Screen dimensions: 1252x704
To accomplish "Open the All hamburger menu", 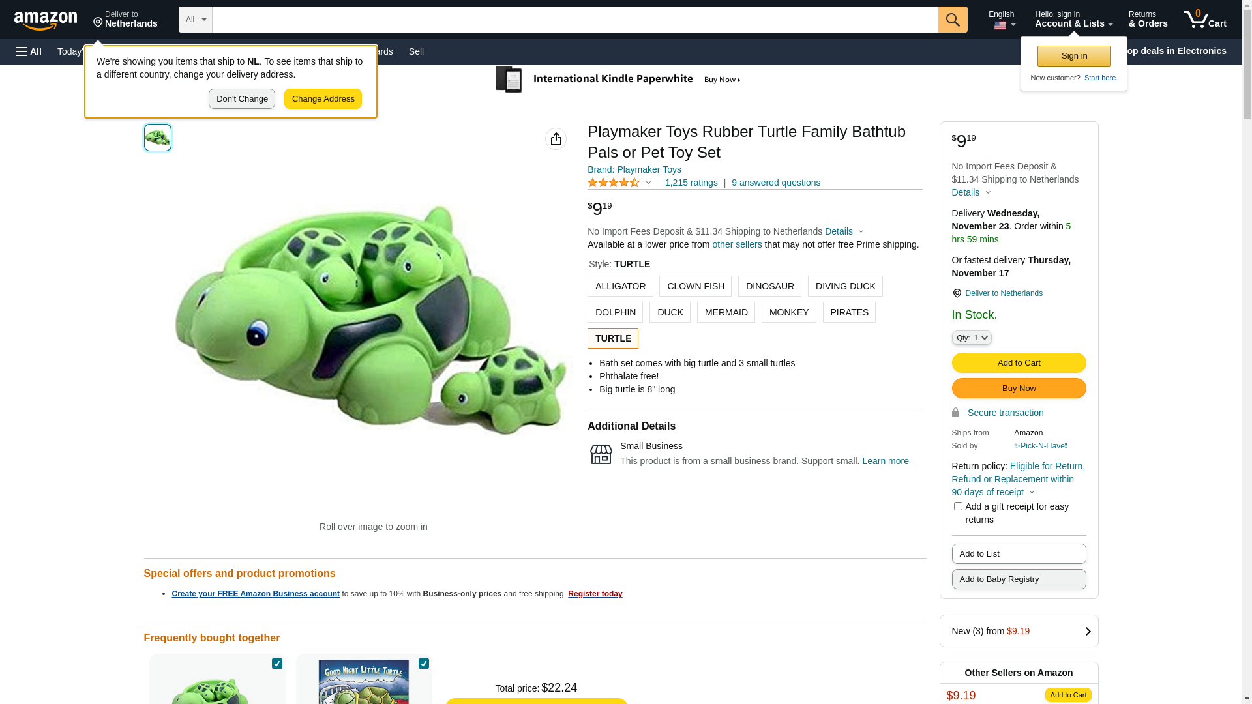I will tap(29, 51).
